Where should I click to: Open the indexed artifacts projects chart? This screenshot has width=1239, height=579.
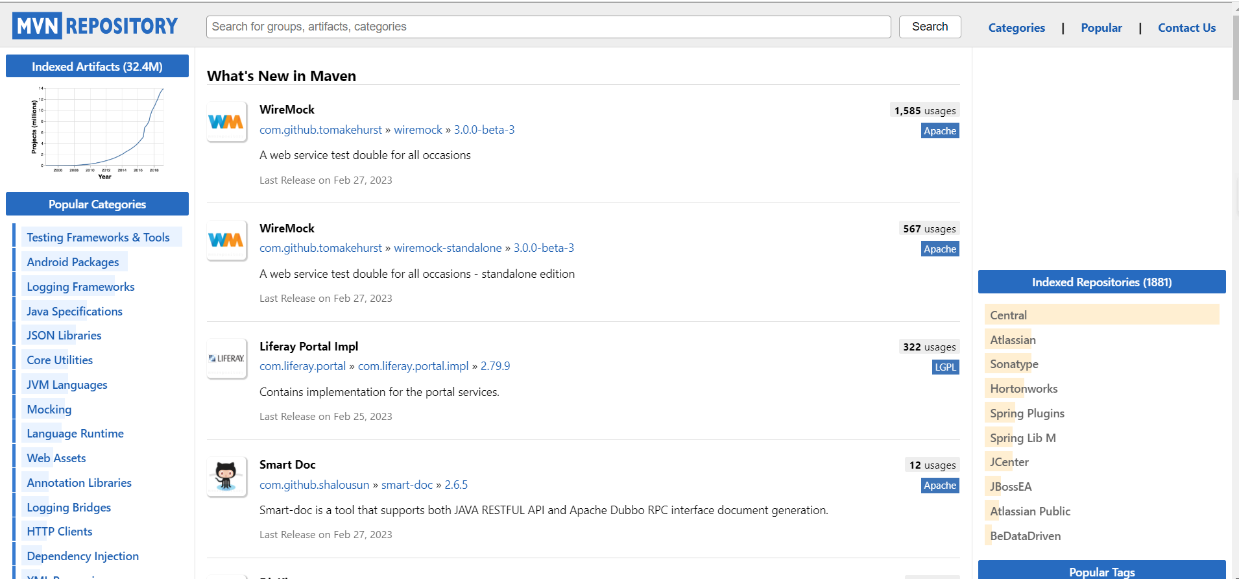pyautogui.click(x=97, y=133)
